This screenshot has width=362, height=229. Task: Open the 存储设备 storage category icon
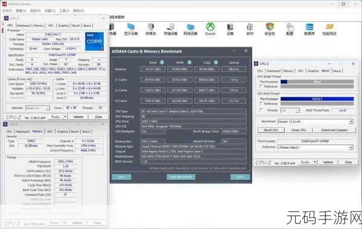point(171,28)
